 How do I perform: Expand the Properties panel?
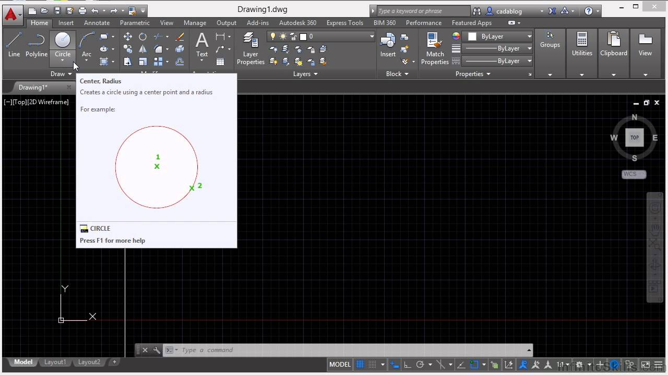point(473,74)
